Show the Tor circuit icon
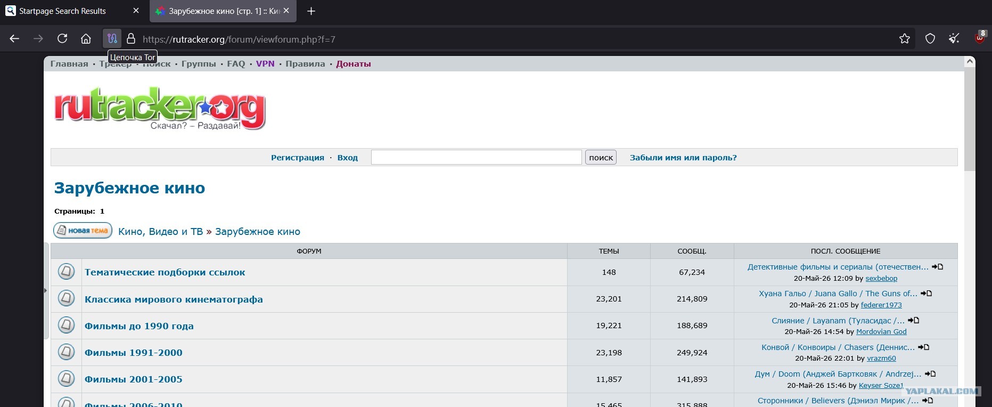Viewport: 992px width, 407px height. coord(112,39)
